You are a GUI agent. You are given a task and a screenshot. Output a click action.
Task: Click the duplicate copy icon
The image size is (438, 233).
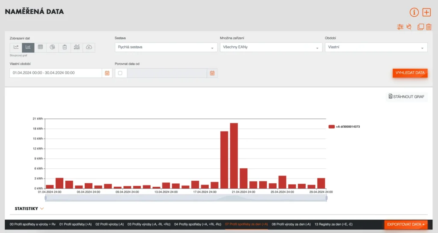[x=420, y=27]
